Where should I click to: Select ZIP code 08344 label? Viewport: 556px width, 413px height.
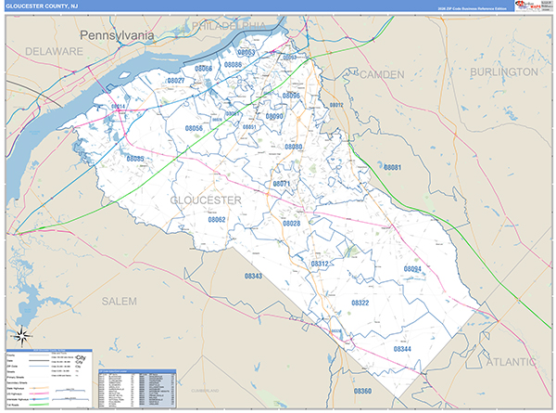[402, 350]
